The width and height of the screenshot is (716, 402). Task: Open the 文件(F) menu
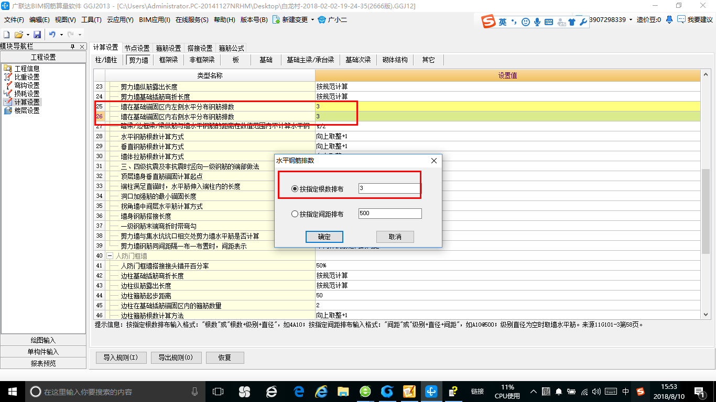pyautogui.click(x=14, y=20)
